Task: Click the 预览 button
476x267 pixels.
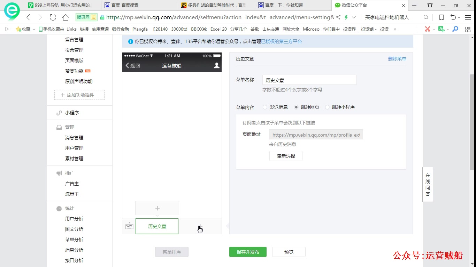Action: (289, 252)
